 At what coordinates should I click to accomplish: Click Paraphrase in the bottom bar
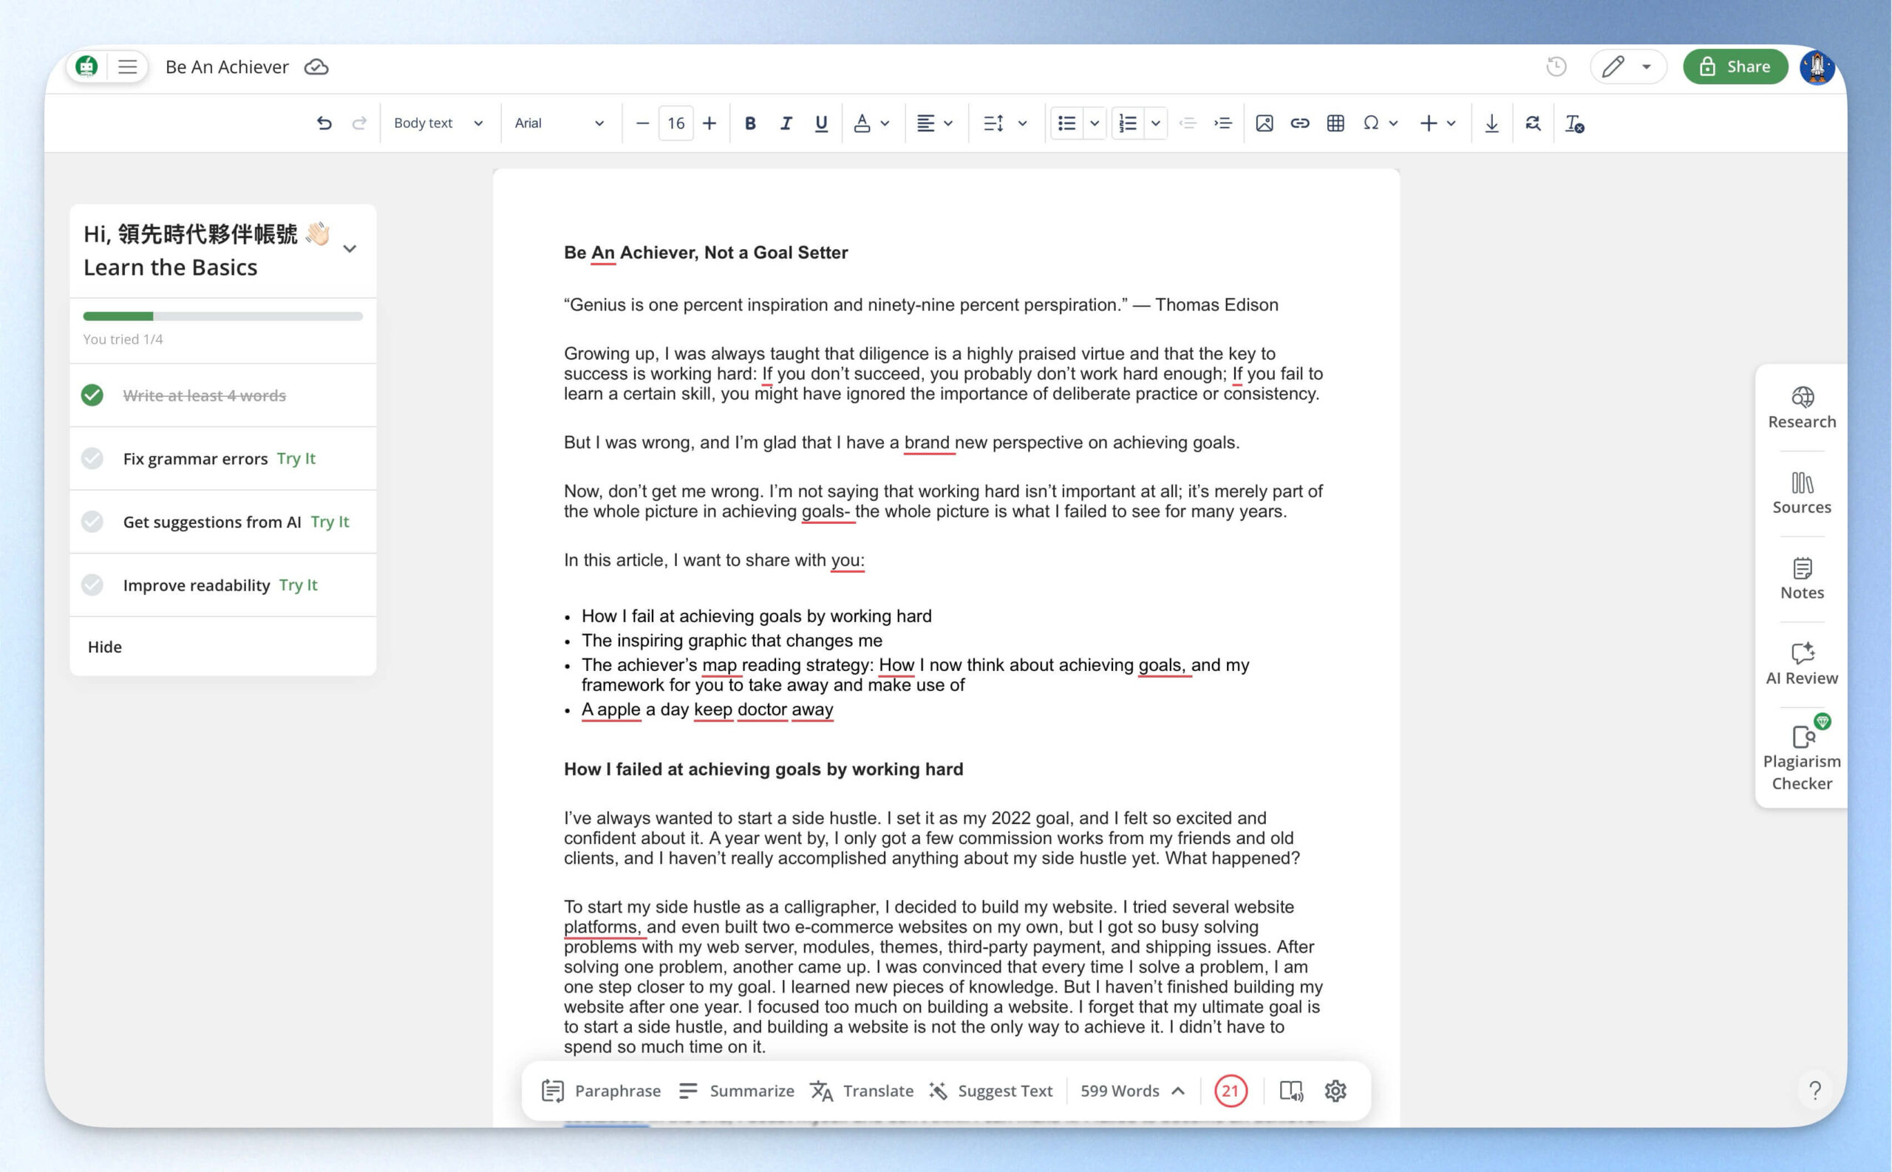click(601, 1091)
